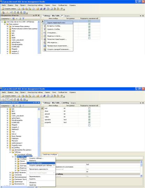
Task: Expand the 'Диаграммы баз данных' folder
Action: (x=10, y=150)
